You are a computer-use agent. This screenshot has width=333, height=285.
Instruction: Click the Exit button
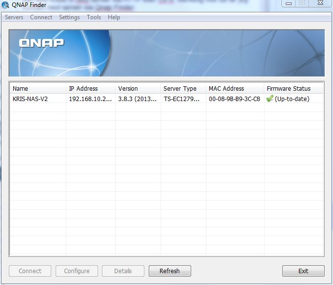(303, 271)
